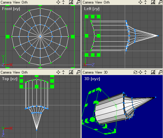Open the Camera menu of the Front viewport
163x138 pixels.
tap(6, 2)
